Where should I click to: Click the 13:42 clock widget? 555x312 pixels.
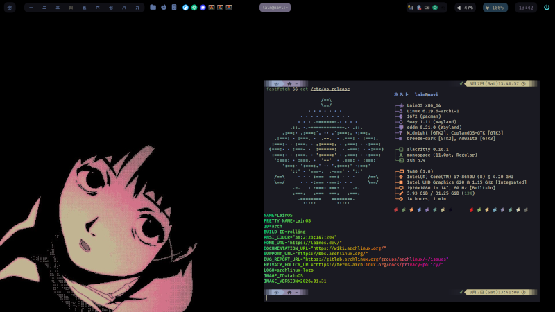526,8
